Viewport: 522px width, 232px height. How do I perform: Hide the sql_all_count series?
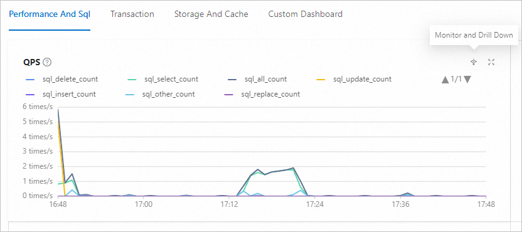coord(257,79)
